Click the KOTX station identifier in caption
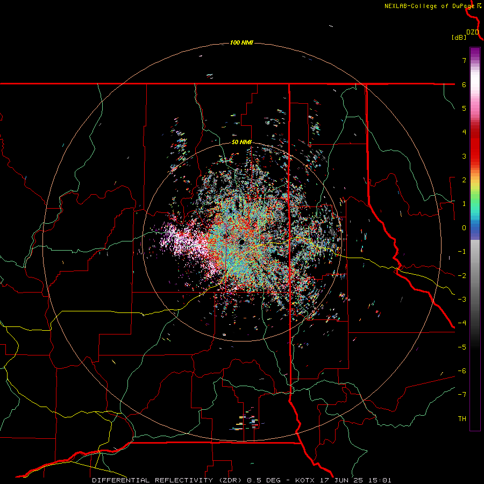The height and width of the screenshot is (484, 484). point(305,480)
